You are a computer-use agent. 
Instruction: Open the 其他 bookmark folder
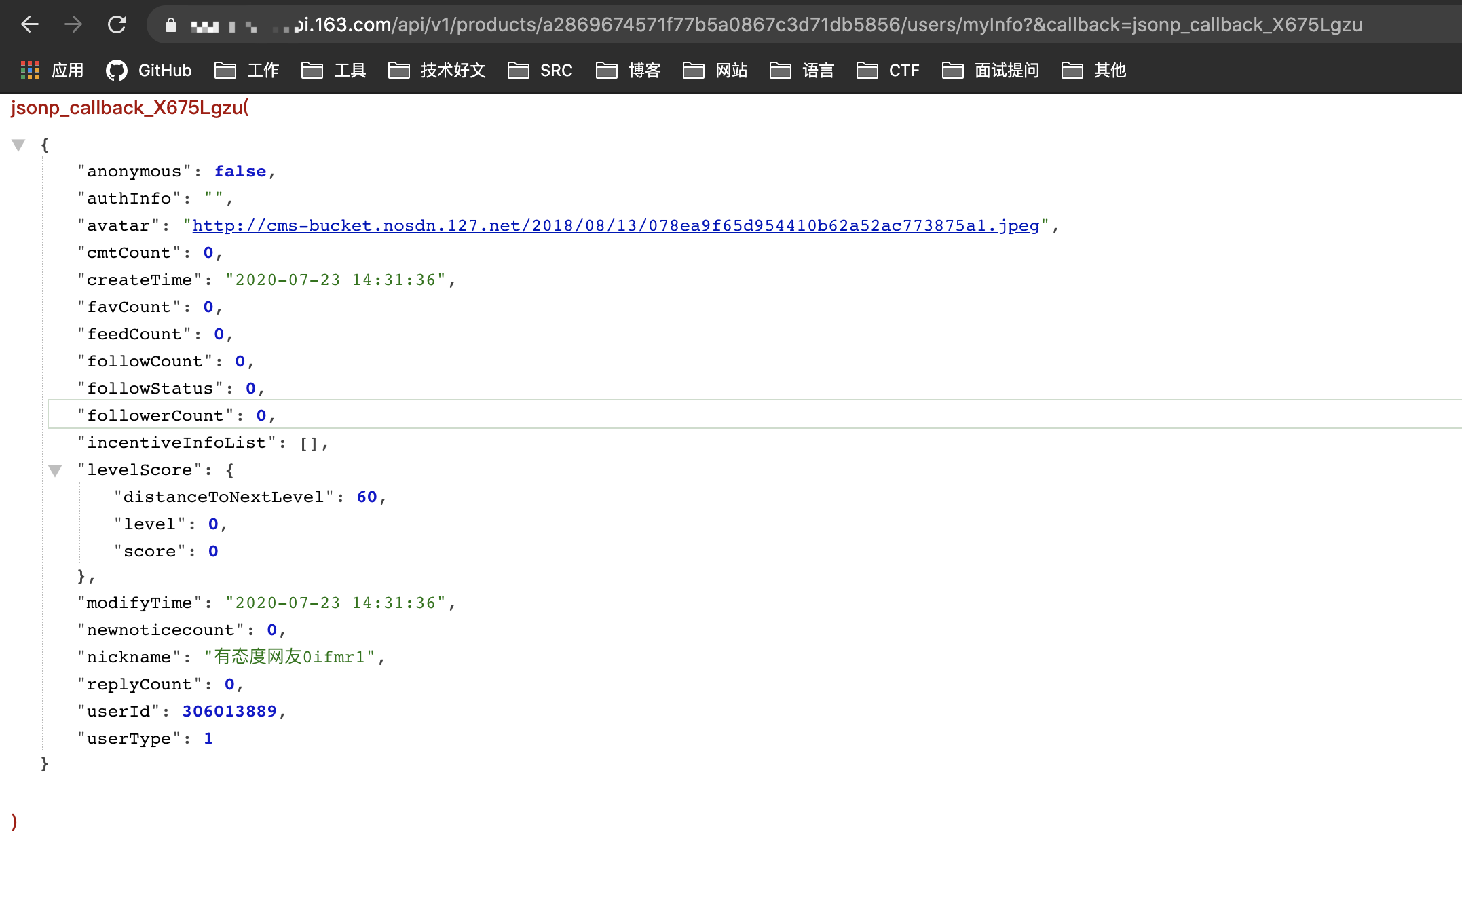click(x=1094, y=71)
